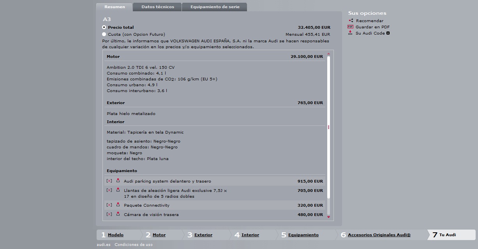Click the red arrow icon for Audi parking system

click(x=118, y=180)
